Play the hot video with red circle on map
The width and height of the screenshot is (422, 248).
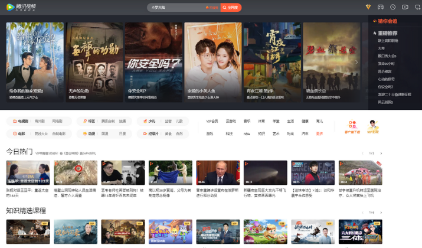76,172
